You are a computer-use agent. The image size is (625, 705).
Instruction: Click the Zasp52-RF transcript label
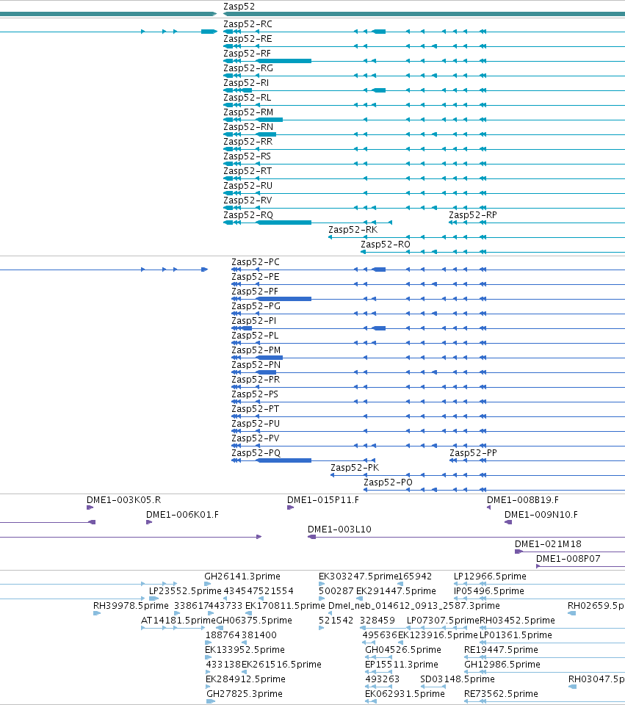click(x=248, y=54)
